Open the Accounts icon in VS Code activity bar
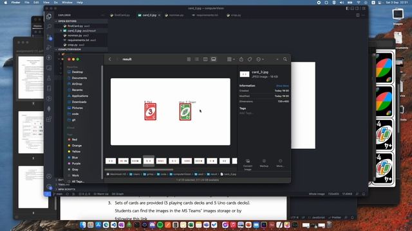The width and height of the screenshot is (412, 231). point(49,176)
